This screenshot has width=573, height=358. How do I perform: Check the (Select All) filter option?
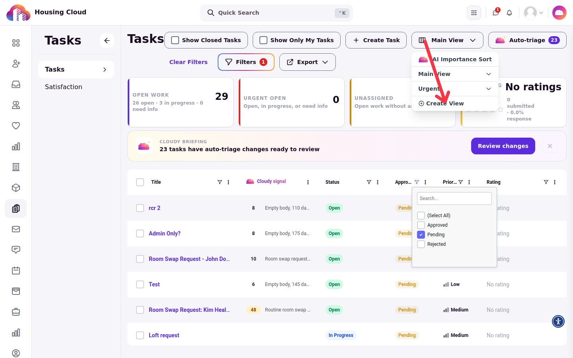click(x=421, y=216)
